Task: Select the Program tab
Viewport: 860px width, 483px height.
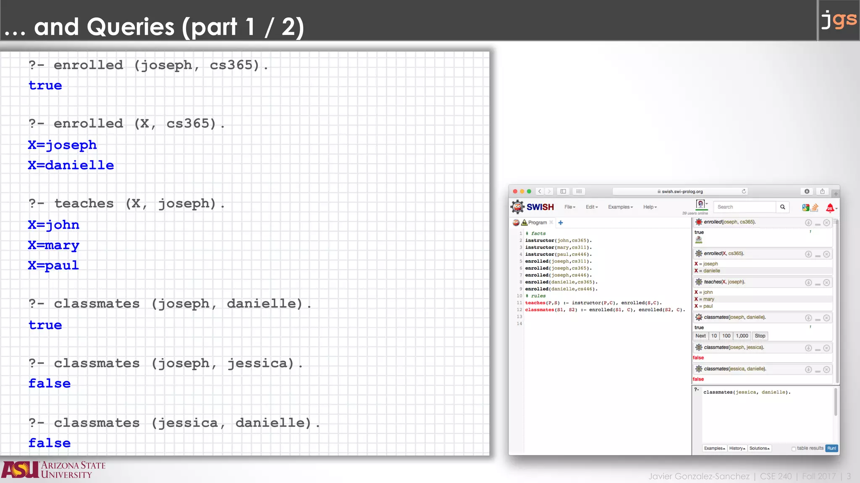Action: [x=537, y=223]
